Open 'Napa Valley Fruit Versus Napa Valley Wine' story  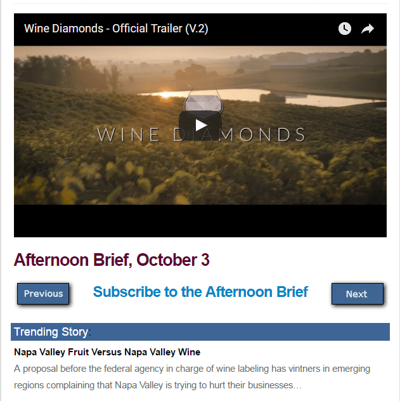(x=107, y=352)
